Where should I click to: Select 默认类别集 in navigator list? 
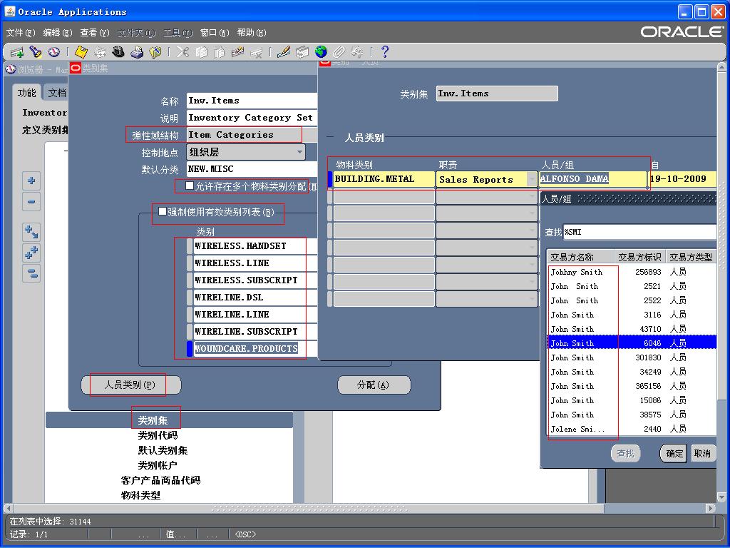163,450
